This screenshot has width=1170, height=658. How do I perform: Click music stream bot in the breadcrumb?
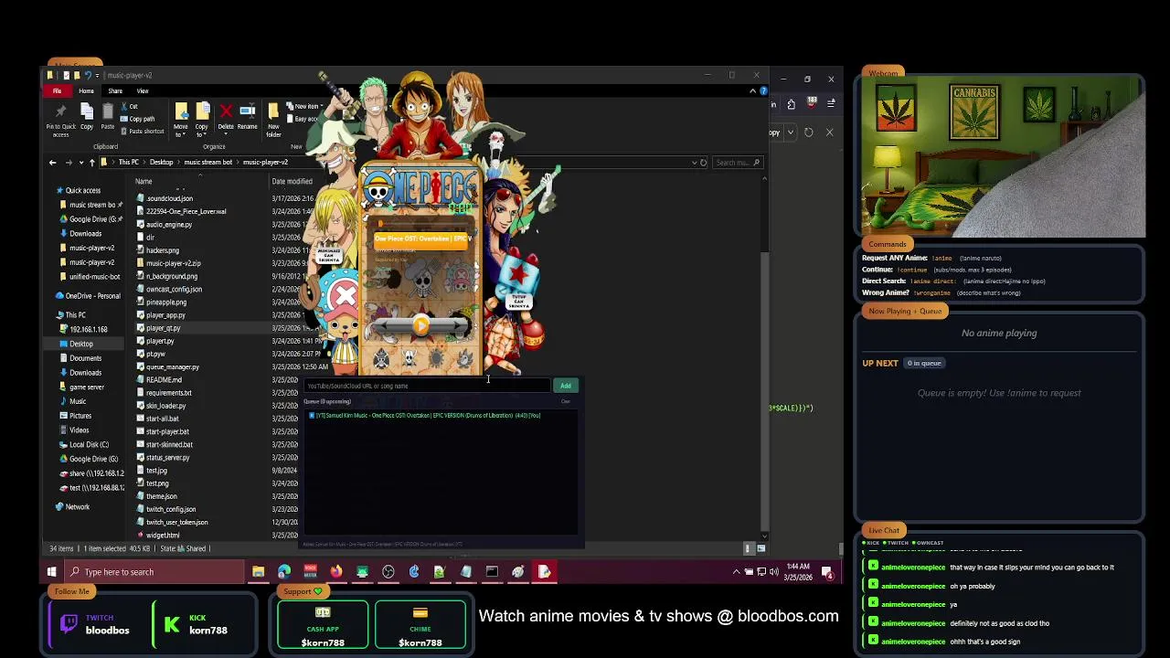[207, 163]
